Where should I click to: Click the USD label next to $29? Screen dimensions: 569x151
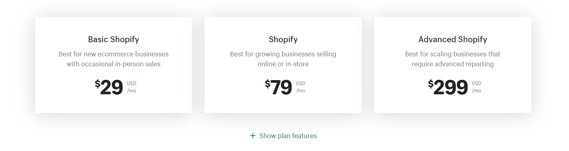click(x=132, y=83)
